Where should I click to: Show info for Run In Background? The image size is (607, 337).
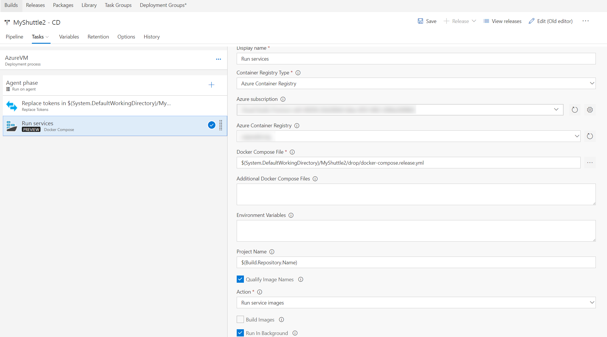[x=295, y=333]
